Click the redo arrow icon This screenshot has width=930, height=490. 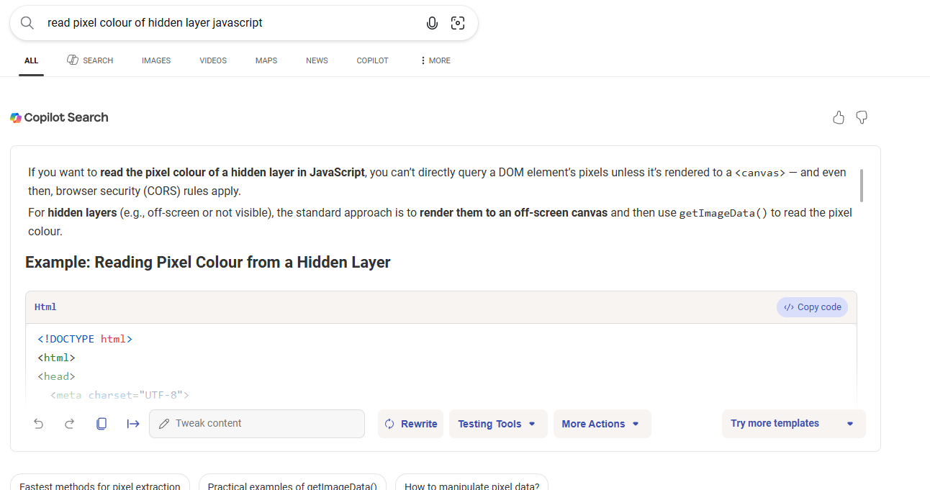(x=70, y=424)
